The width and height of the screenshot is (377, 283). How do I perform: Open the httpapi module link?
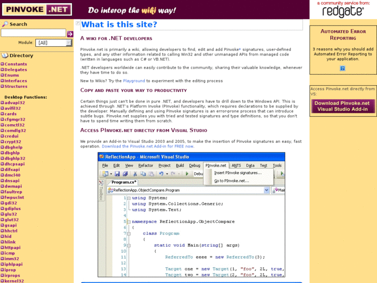[x=12, y=247]
